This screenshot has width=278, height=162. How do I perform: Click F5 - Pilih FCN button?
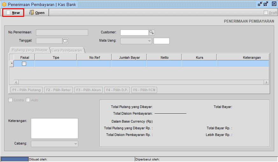[x=144, y=90]
